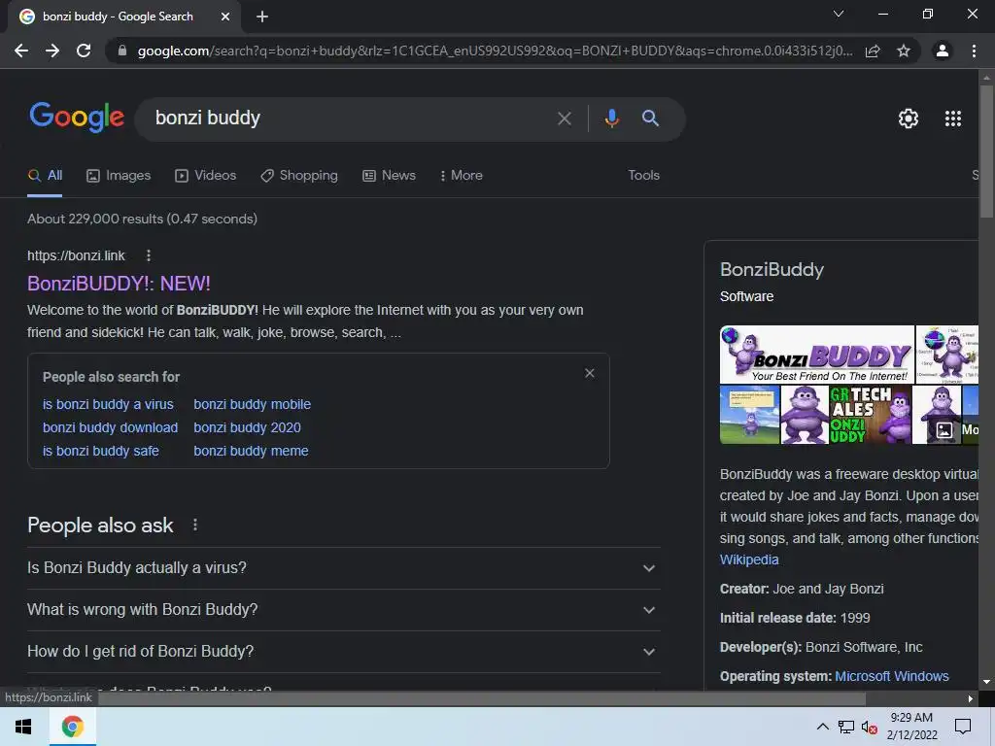Screen dimensions: 995x746
Task: Click Chrome icon in the taskbar
Action: pos(72,727)
